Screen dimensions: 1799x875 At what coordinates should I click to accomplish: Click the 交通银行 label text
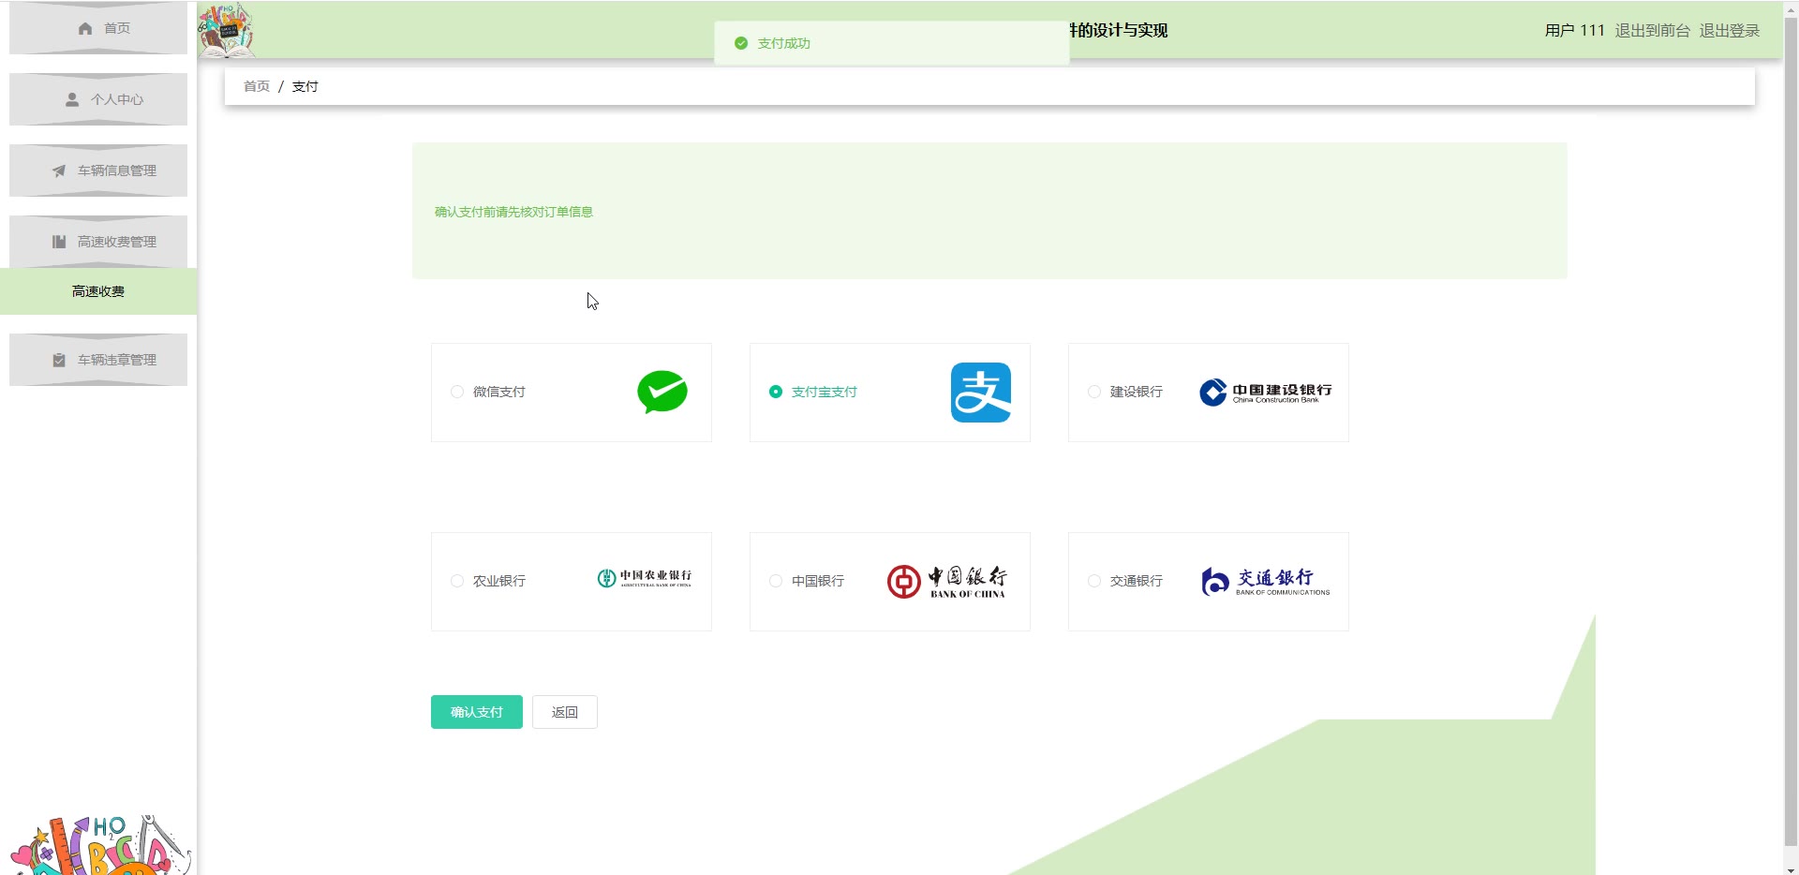coord(1137,581)
